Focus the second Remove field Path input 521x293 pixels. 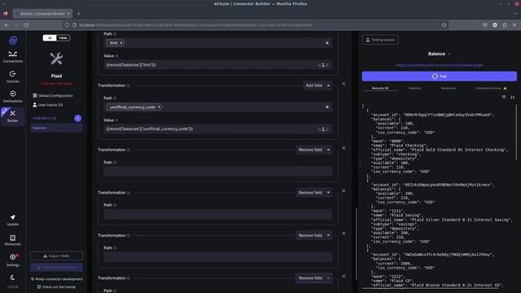point(217,214)
